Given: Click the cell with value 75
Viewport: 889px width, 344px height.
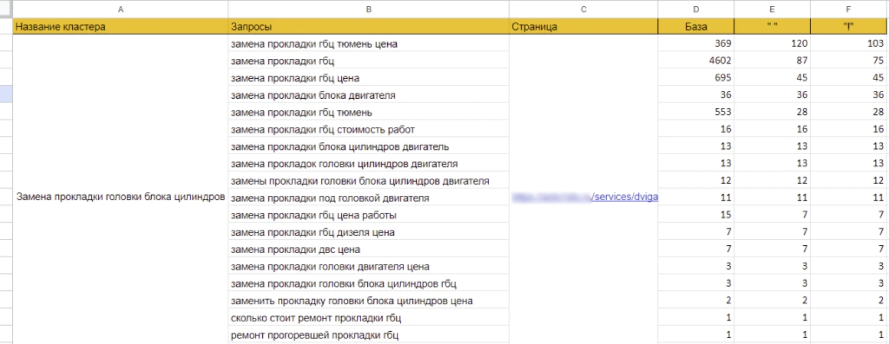Looking at the screenshot, I should [848, 60].
